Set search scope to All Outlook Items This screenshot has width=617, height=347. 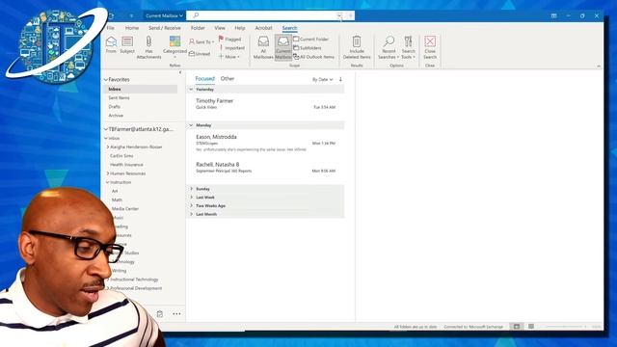(x=313, y=57)
